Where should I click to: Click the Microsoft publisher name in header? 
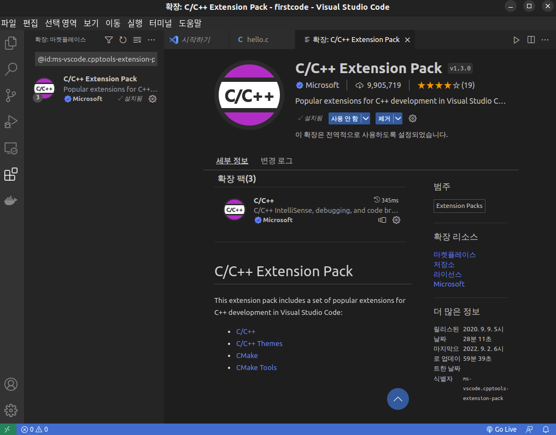coord(323,85)
